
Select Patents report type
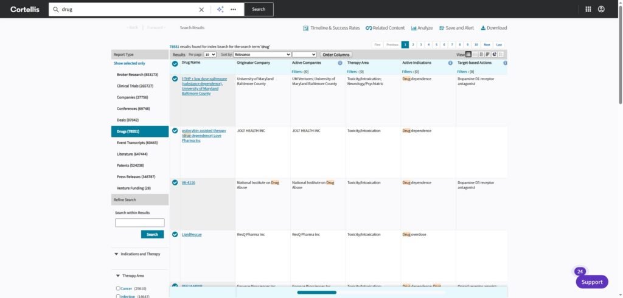click(130, 165)
